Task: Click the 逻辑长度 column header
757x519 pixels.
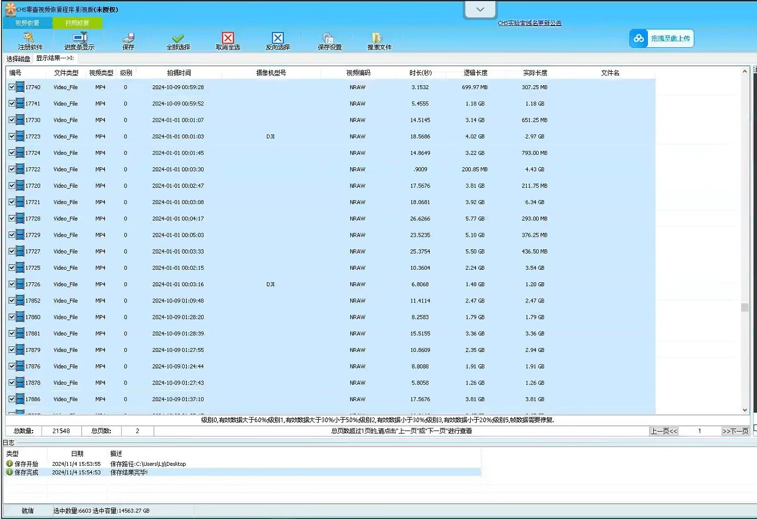Action: (475, 73)
